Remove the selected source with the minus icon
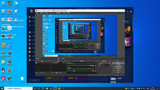Image resolution: width=160 pixels, height=90 pixels. click(x=54, y=73)
